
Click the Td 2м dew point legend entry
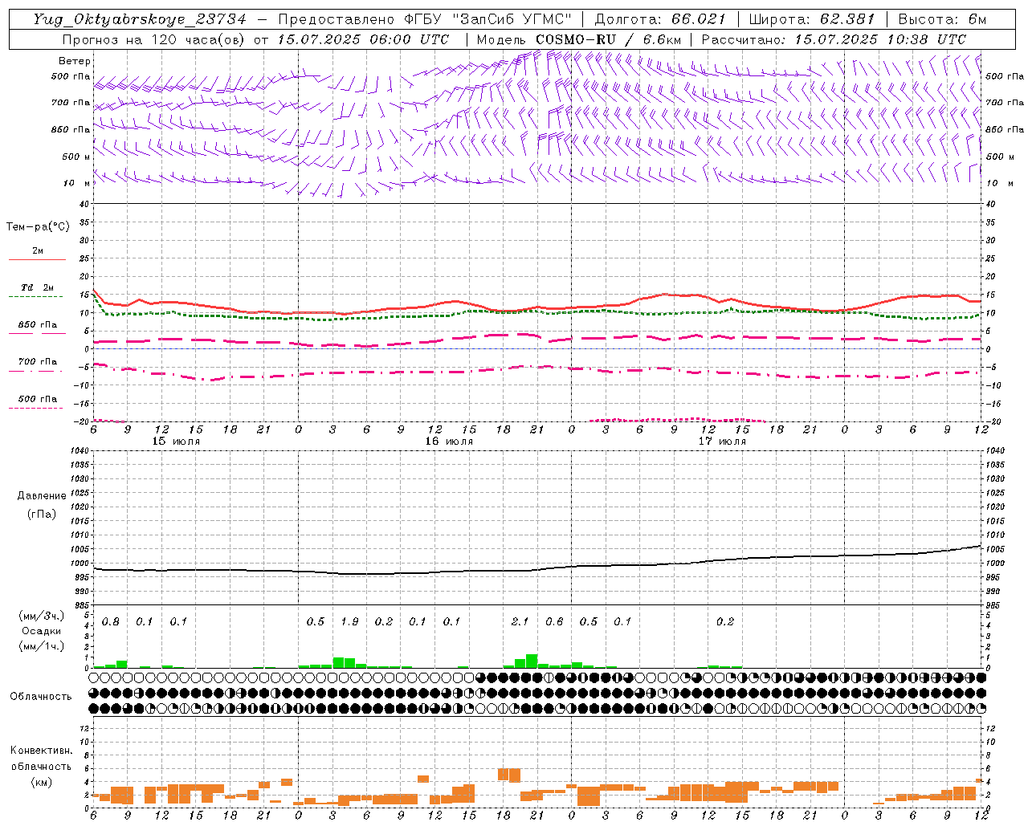tap(37, 291)
